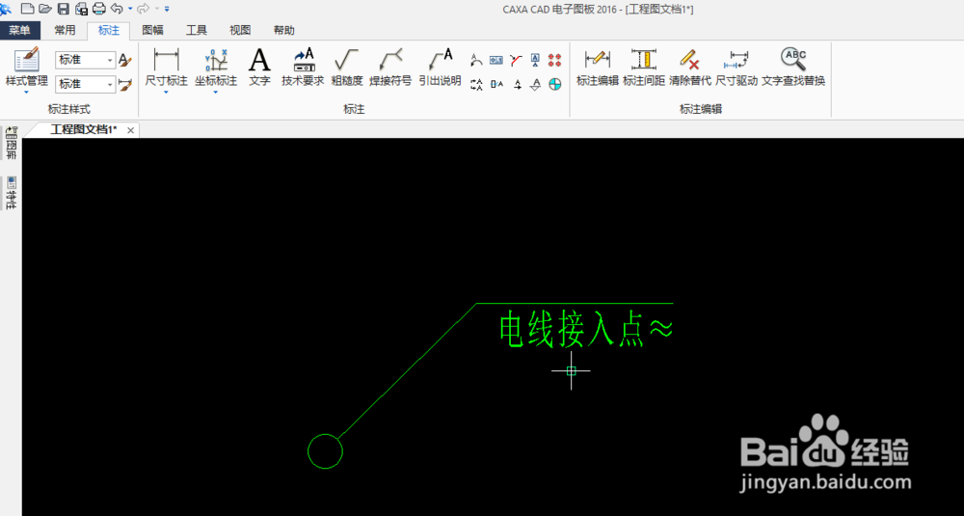The height and width of the screenshot is (516, 964).
Task: Click the box and letter A icon
Action: tap(496, 84)
